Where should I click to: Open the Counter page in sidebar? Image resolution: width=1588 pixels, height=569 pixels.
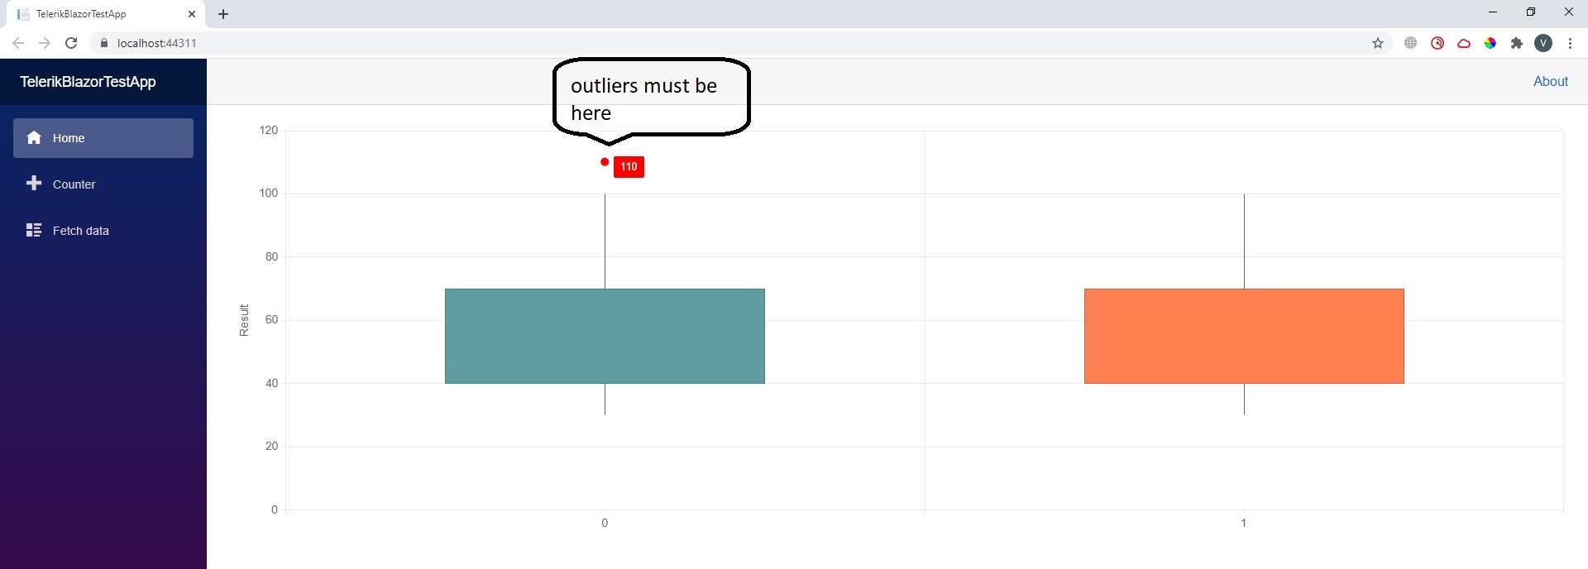tap(74, 184)
